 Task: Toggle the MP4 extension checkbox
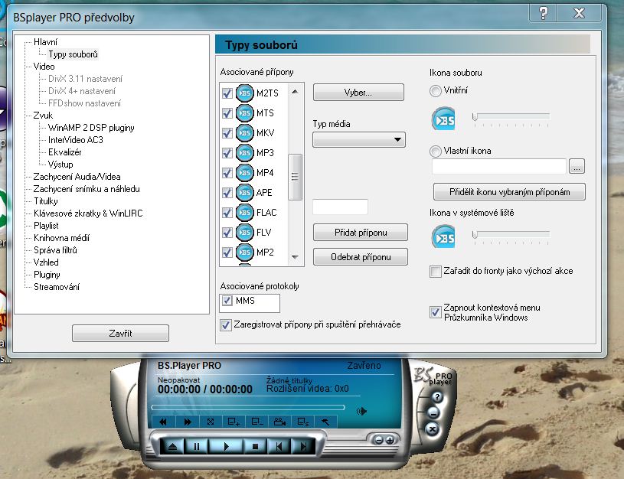227,173
